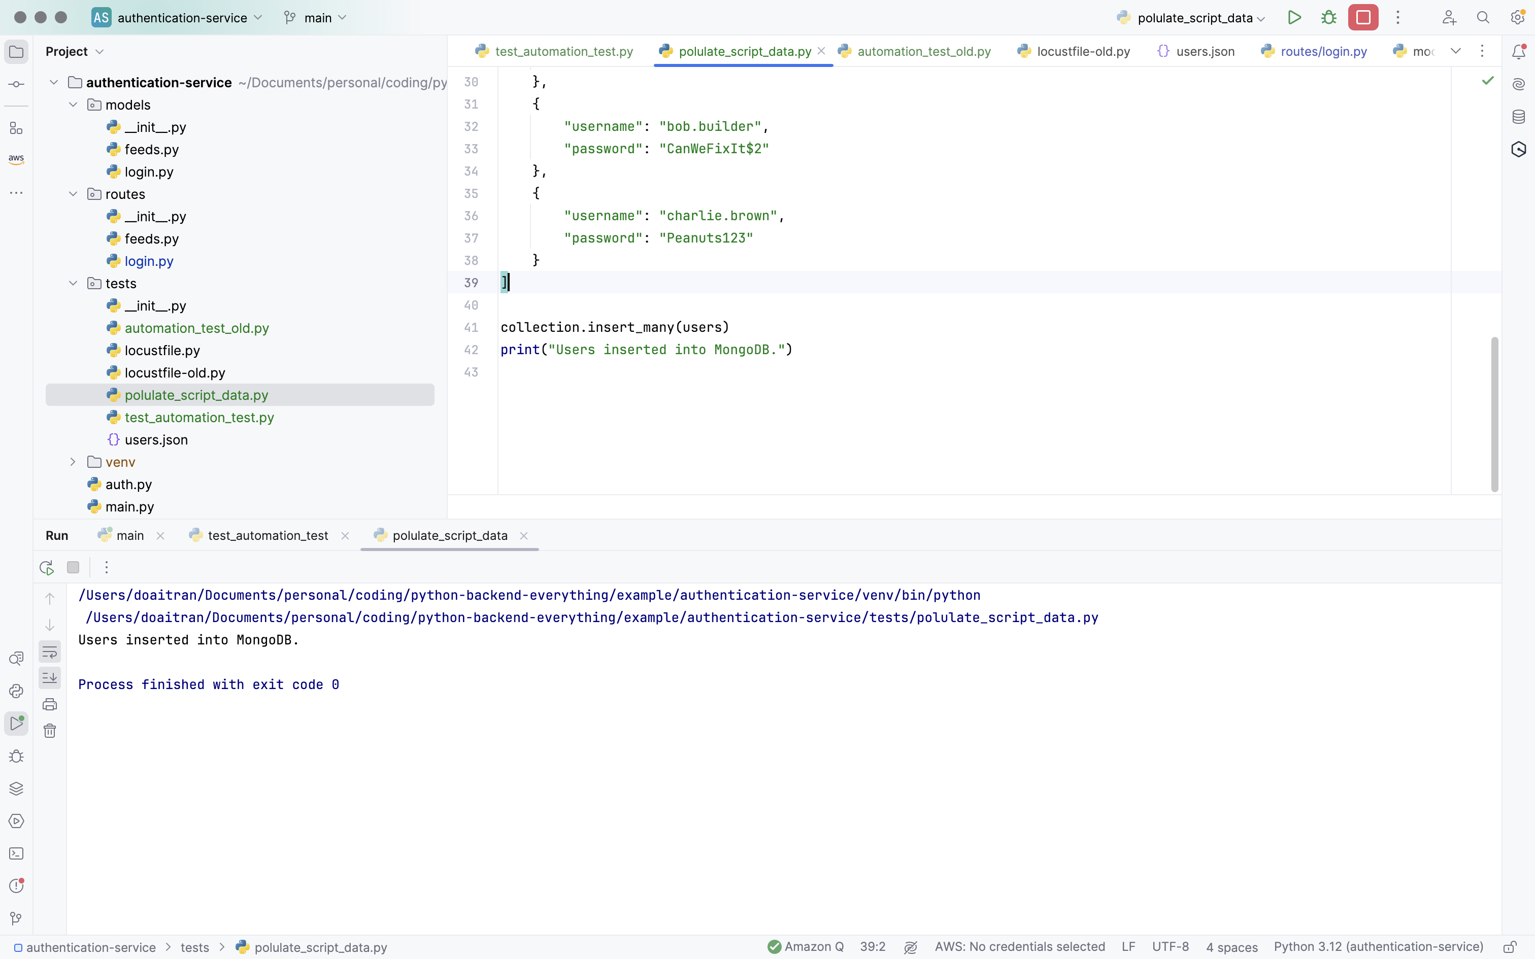Open Code With Me add user icon

coord(1449,18)
